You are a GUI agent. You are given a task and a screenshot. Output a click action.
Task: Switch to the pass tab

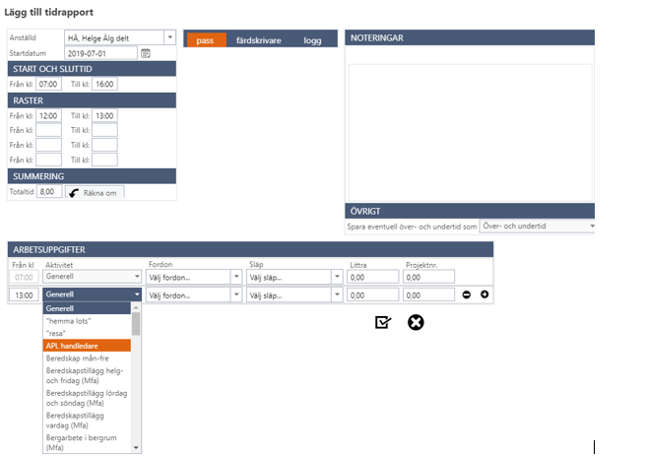205,40
